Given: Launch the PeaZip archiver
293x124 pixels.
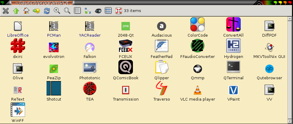Looking at the screenshot, I should pos(54,69).
